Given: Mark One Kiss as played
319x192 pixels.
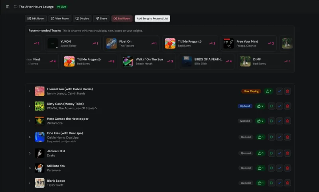Looking at the screenshot, I should [x=280, y=137].
